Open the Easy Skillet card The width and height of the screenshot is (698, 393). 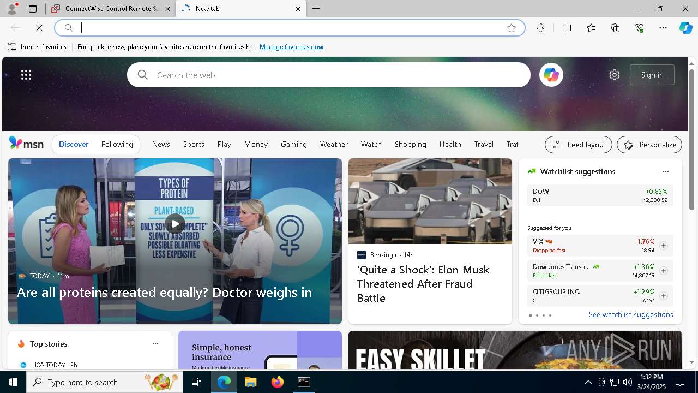pyautogui.click(x=515, y=350)
